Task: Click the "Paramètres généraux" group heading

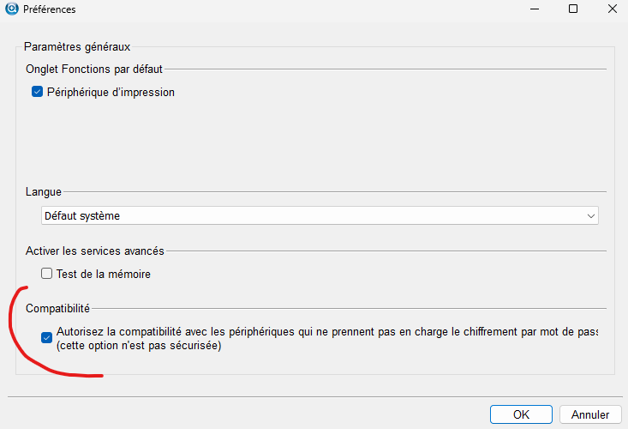Action: (76, 46)
